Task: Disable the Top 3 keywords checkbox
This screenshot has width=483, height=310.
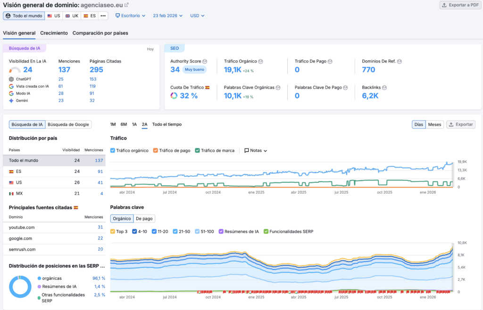Action: click(x=113, y=231)
